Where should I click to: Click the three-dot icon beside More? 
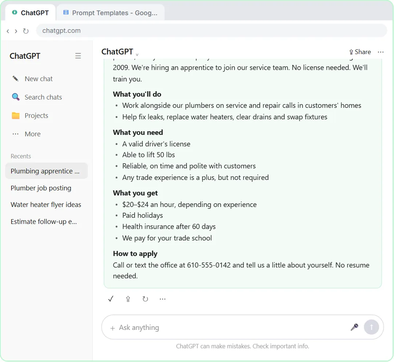coord(16,134)
